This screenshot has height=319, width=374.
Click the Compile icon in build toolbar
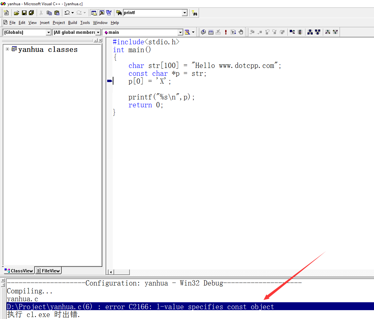pos(203,32)
